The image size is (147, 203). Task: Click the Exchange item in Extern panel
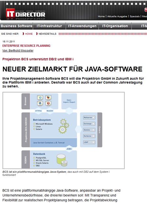pos(89,124)
